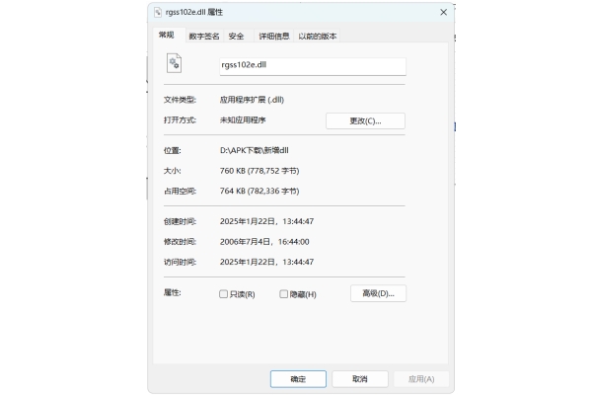Go to the 详细信息 tab
The image size is (592, 395).
tap(273, 36)
